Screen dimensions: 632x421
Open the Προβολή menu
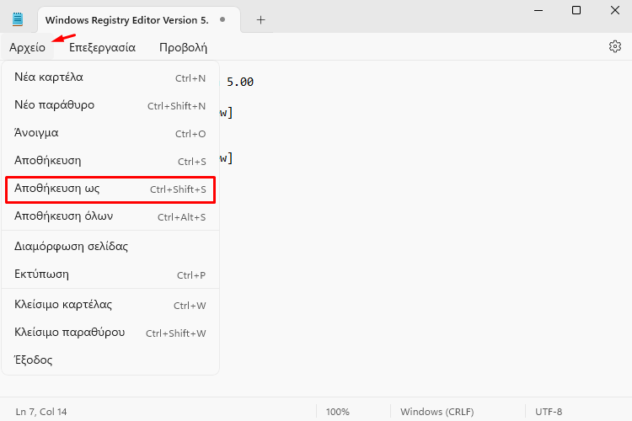point(183,47)
